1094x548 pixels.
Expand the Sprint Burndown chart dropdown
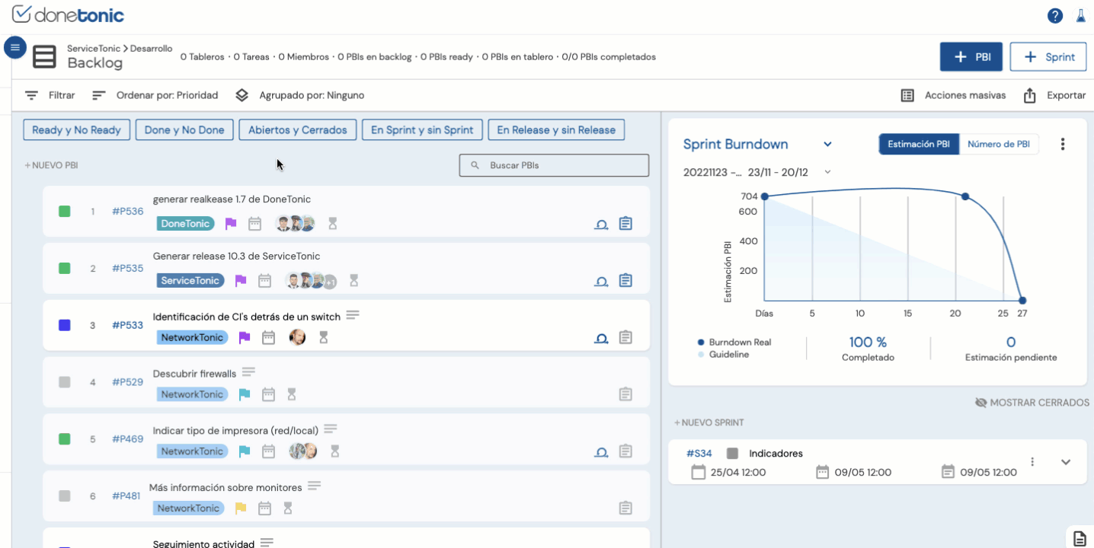[x=827, y=145]
